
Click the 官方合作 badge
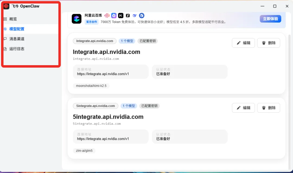[x=92, y=22]
